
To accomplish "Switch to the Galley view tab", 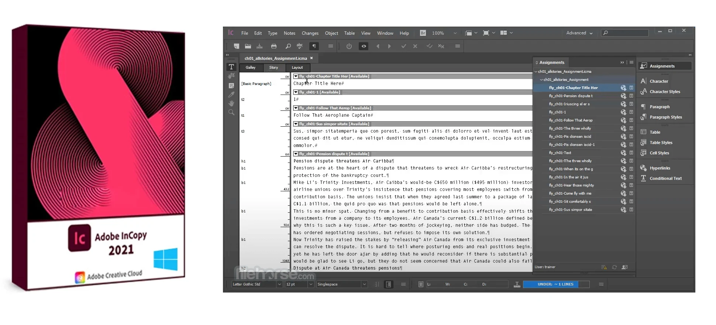I will tap(251, 68).
